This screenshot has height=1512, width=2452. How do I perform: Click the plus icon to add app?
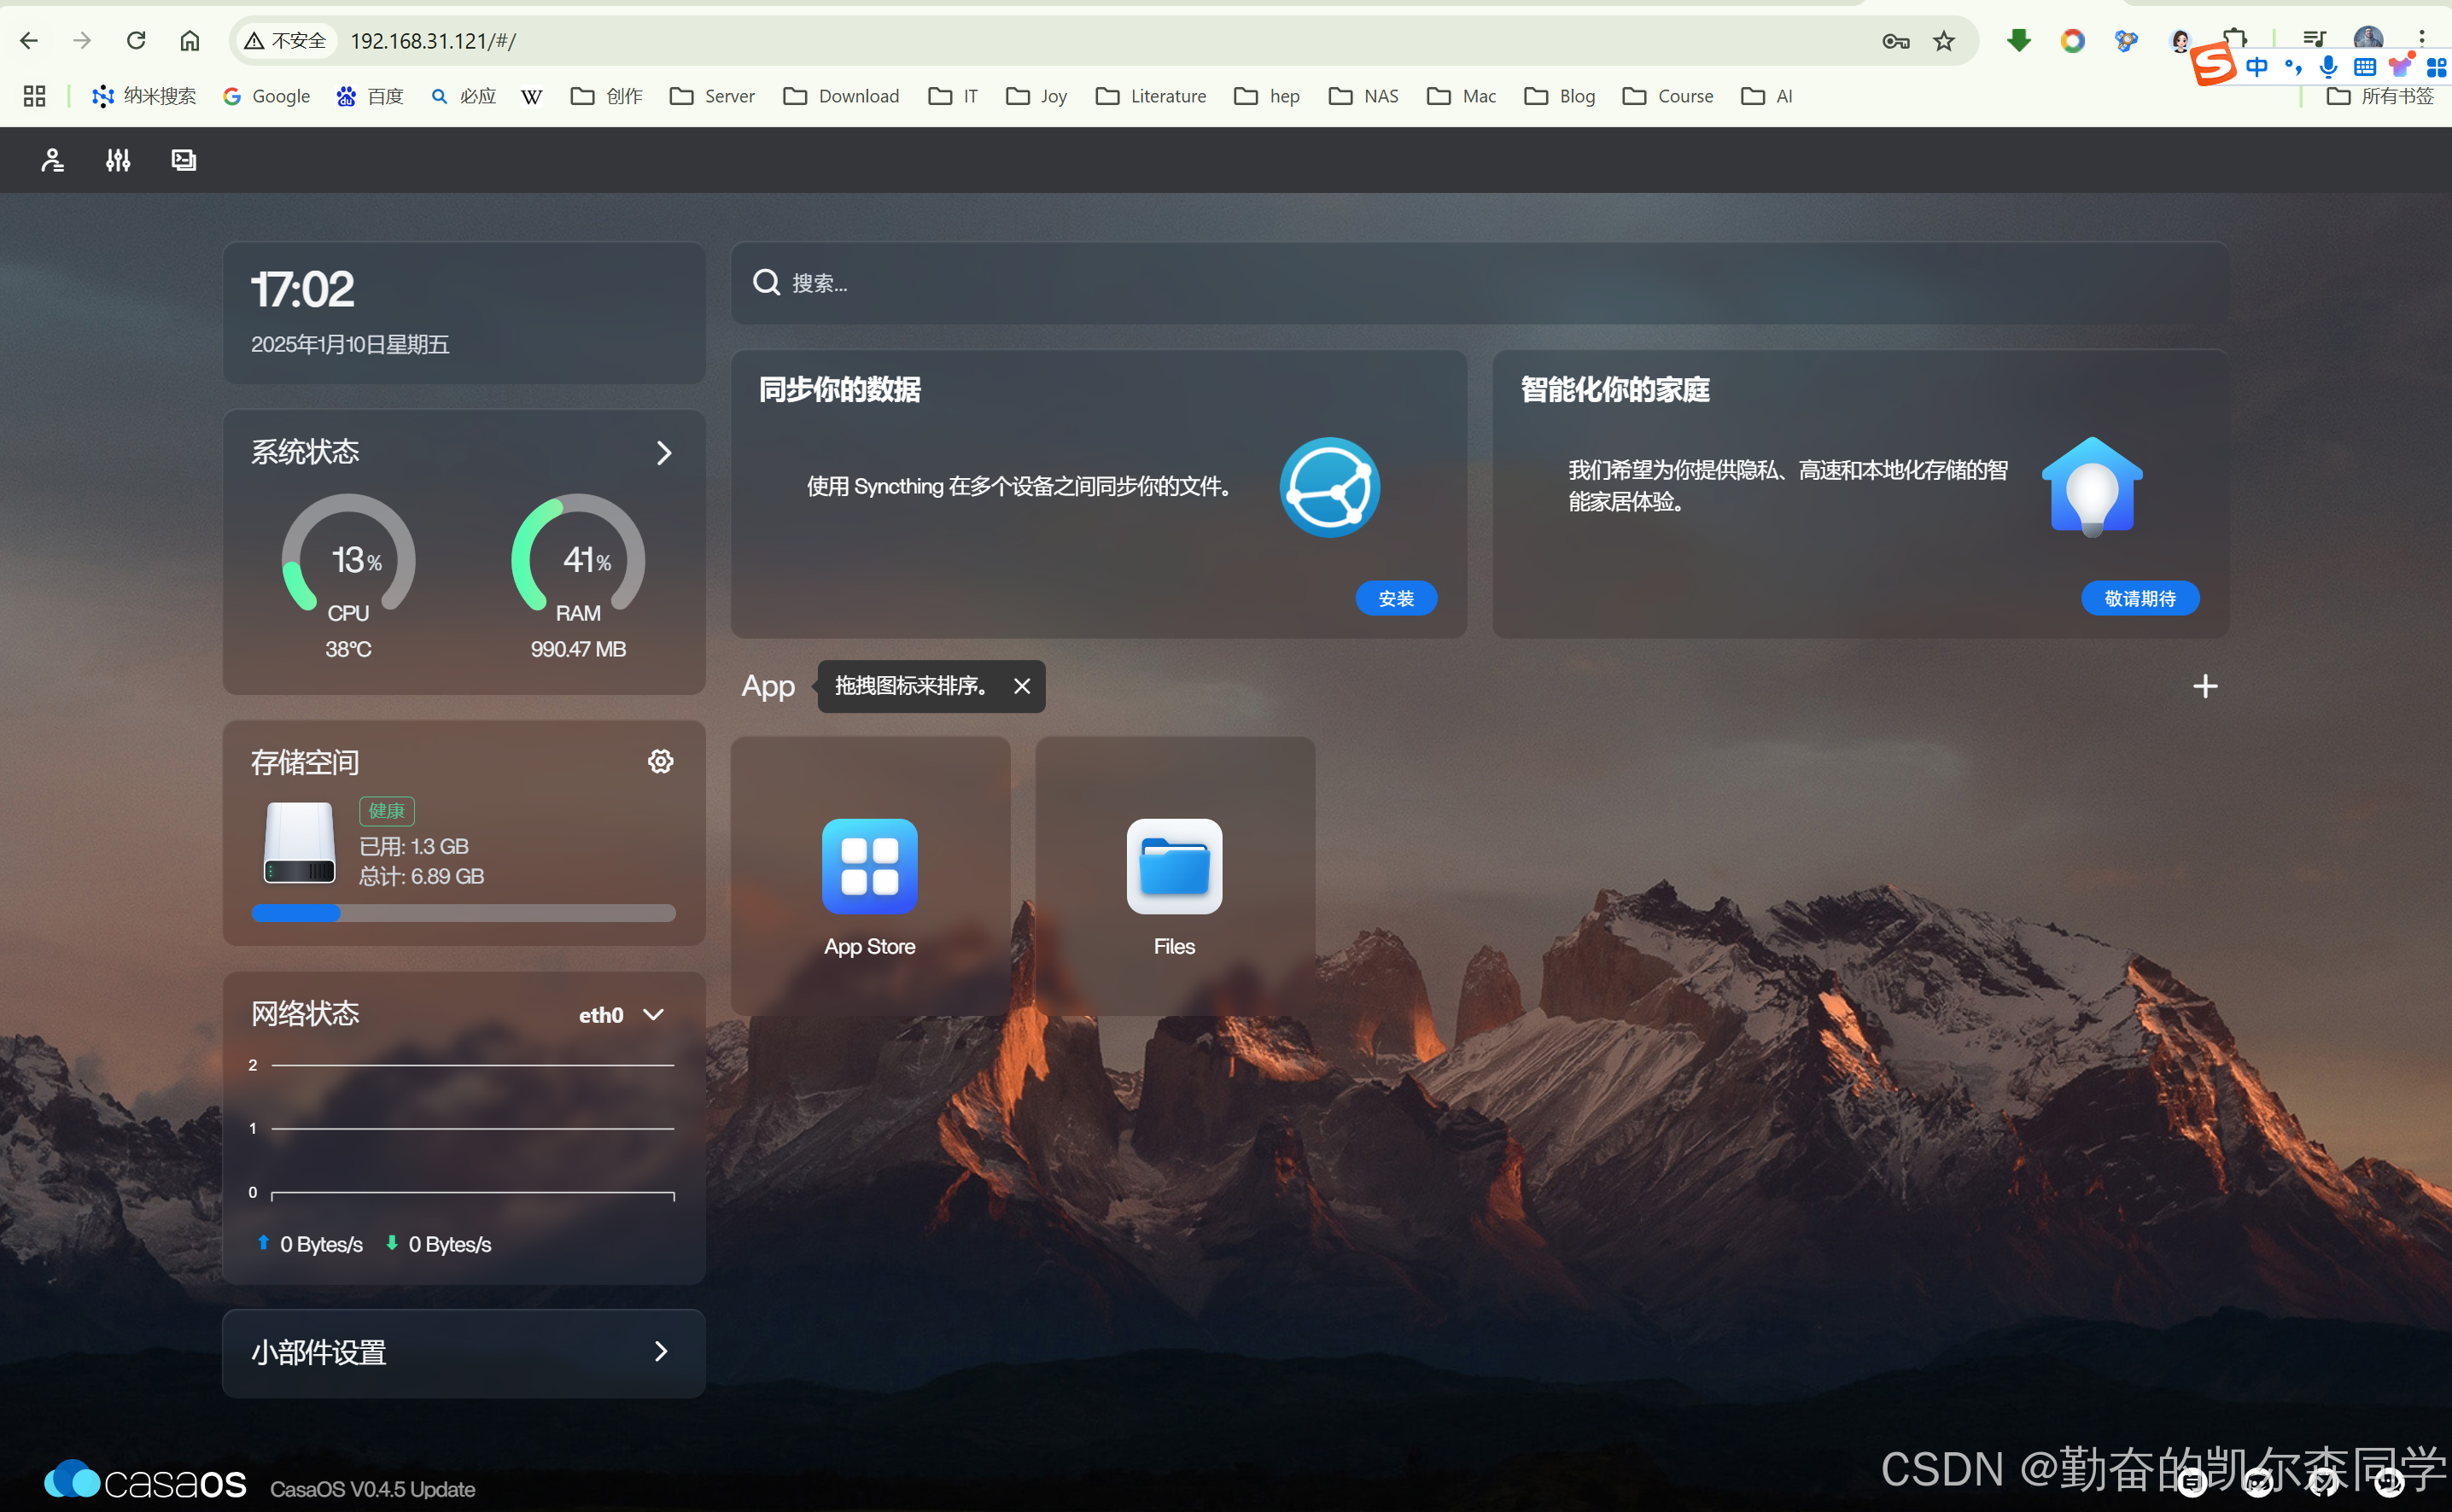pyautogui.click(x=2204, y=686)
